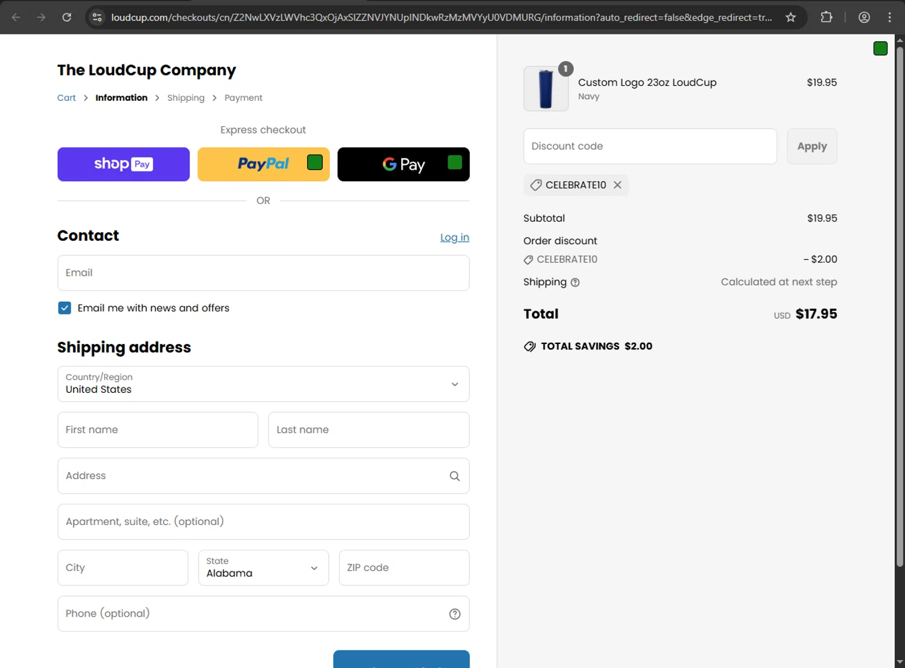
Task: Click the discount amount – $2.00
Action: click(x=821, y=259)
